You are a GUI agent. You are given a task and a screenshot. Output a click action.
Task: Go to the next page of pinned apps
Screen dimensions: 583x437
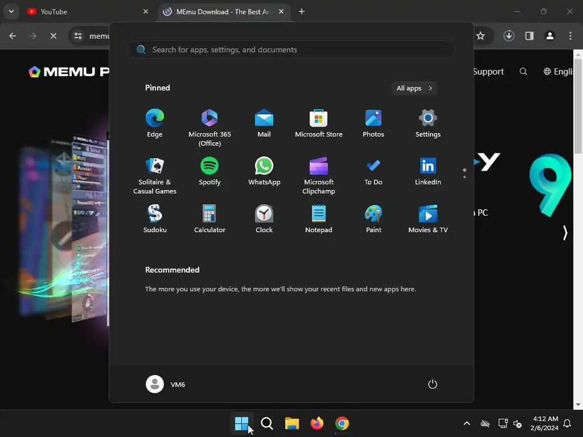coord(465,177)
